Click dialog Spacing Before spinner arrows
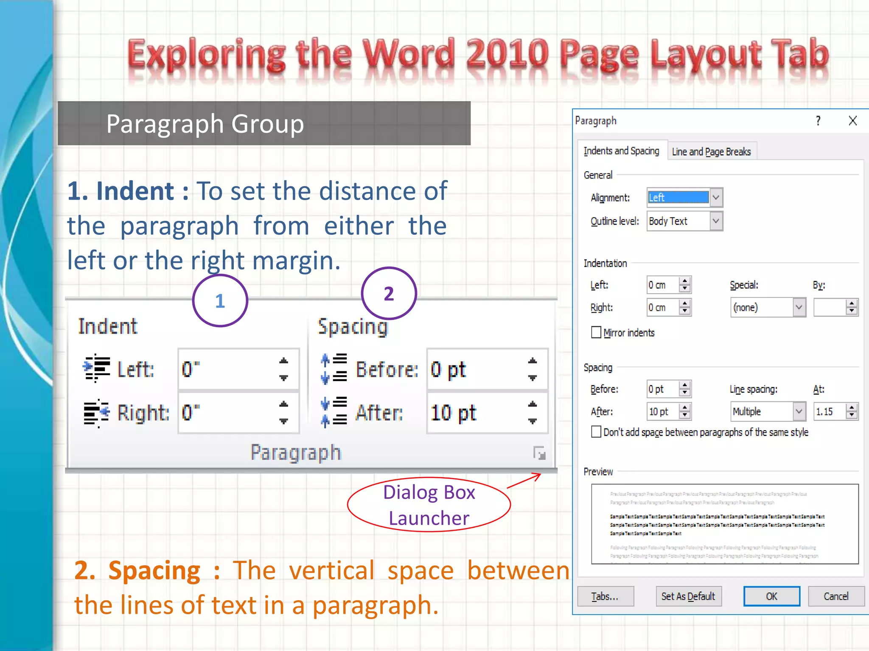This screenshot has width=869, height=651. (x=685, y=389)
